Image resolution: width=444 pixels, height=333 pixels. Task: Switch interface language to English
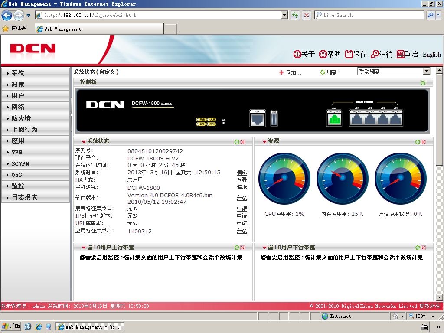(x=431, y=54)
